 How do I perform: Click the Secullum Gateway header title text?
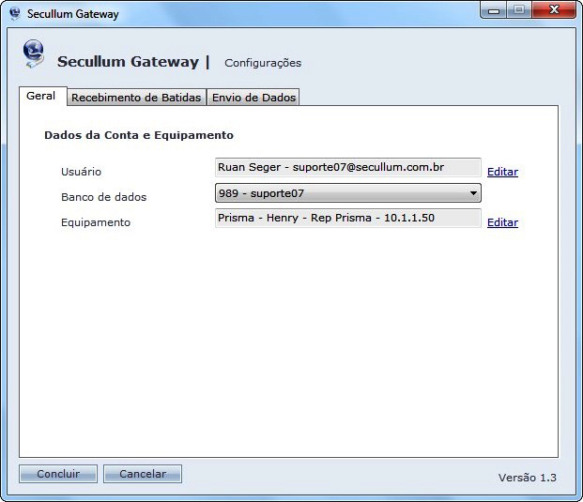(x=128, y=62)
